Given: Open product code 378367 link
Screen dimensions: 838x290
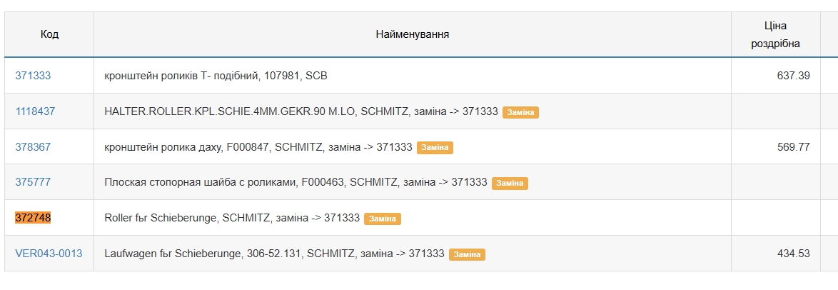Looking at the screenshot, I should (33, 146).
